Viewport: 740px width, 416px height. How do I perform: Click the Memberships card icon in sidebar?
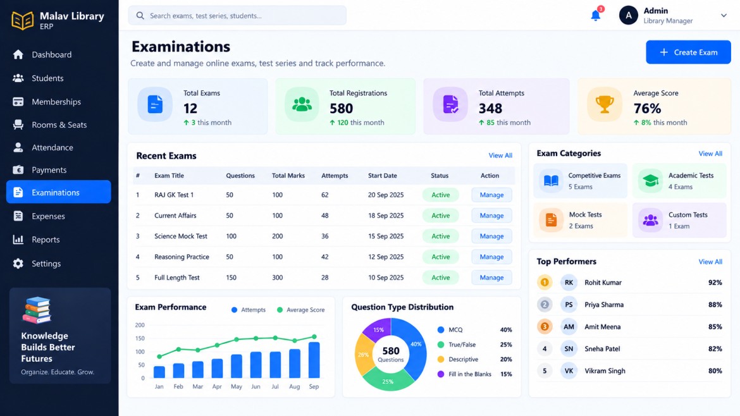point(18,102)
